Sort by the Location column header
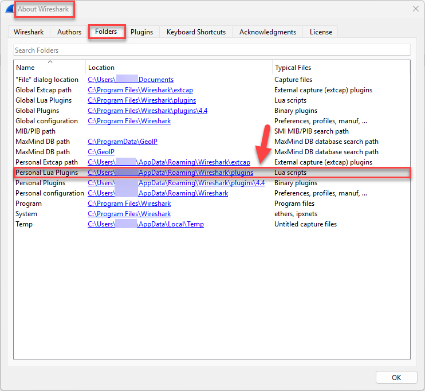The width and height of the screenshot is (425, 391). pyautogui.click(x=179, y=67)
